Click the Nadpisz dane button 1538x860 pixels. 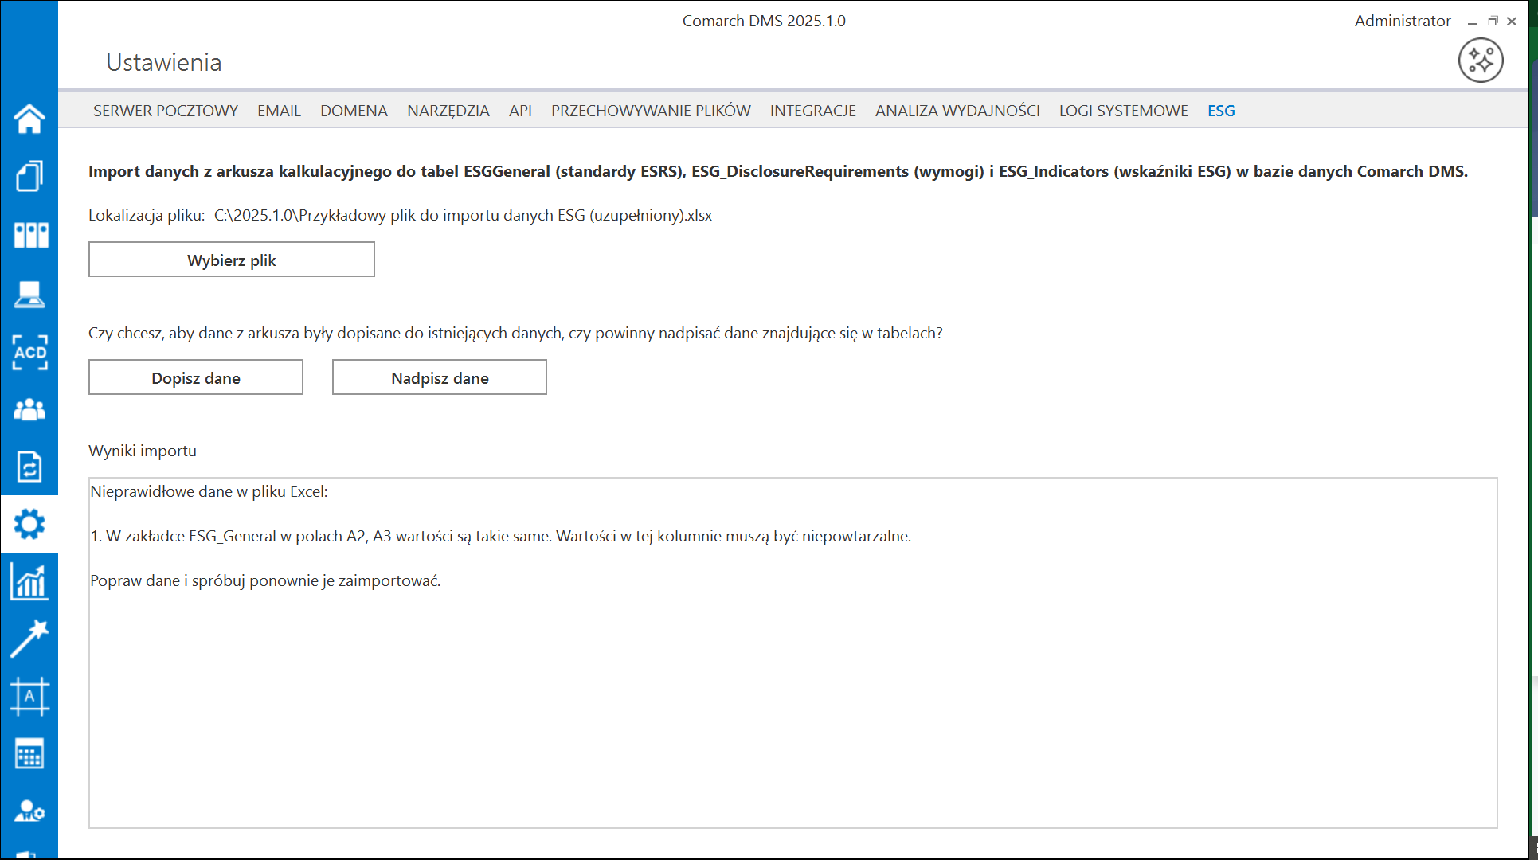tap(440, 377)
